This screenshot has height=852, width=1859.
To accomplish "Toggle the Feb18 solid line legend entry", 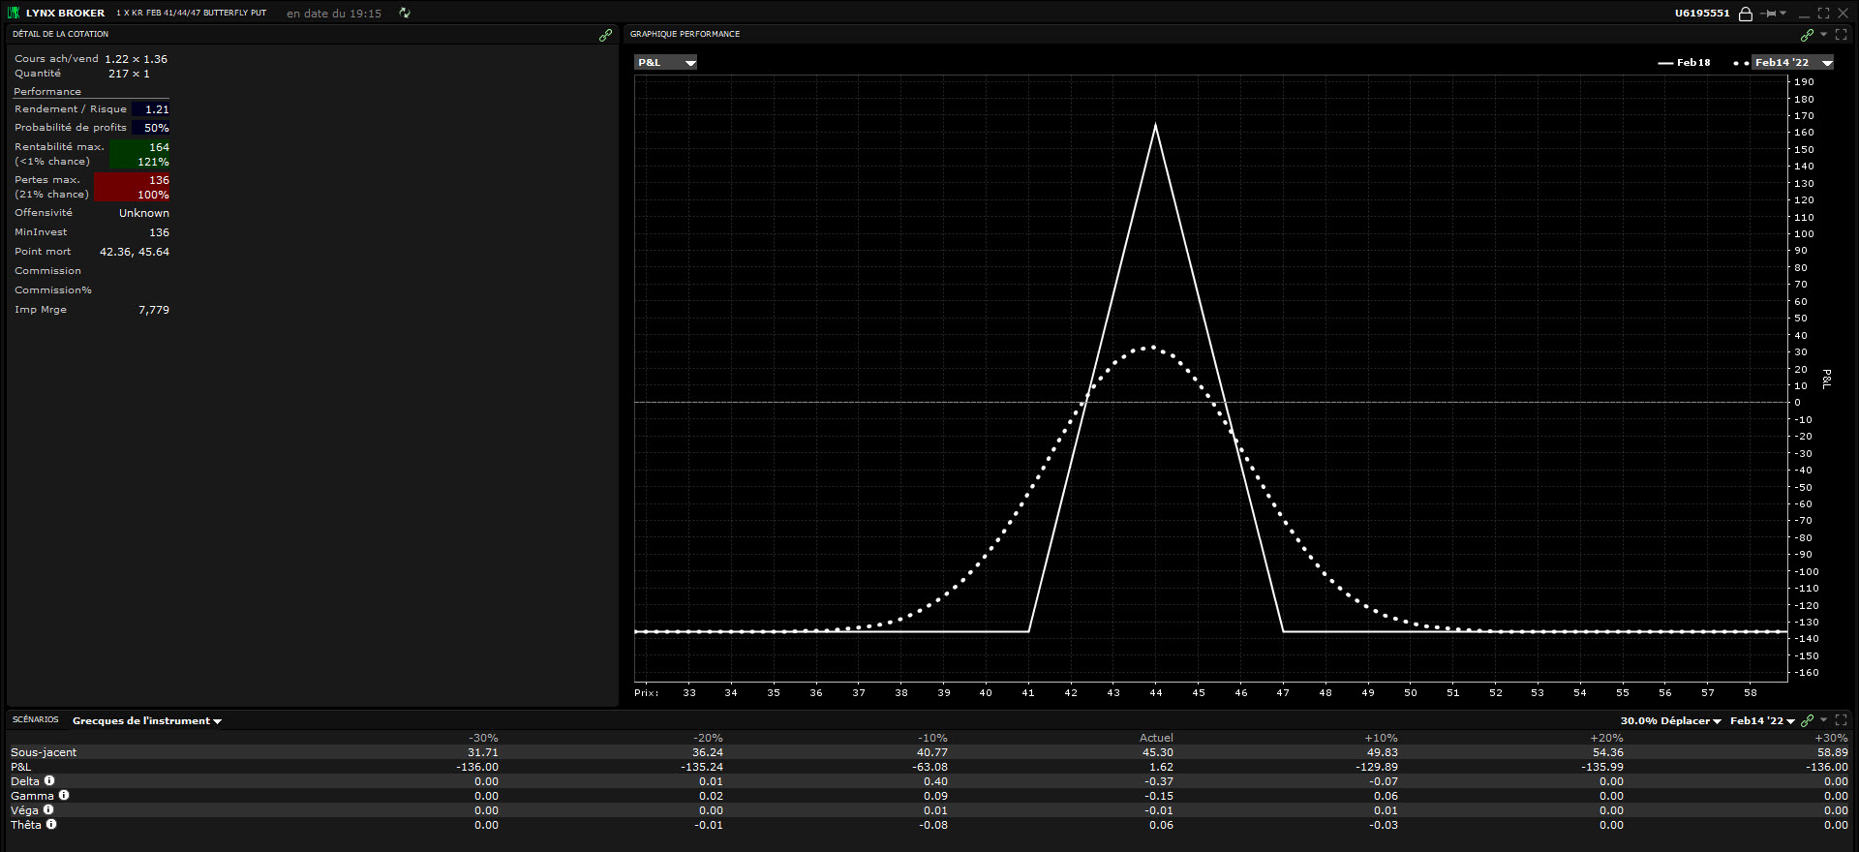I will click(x=1684, y=62).
